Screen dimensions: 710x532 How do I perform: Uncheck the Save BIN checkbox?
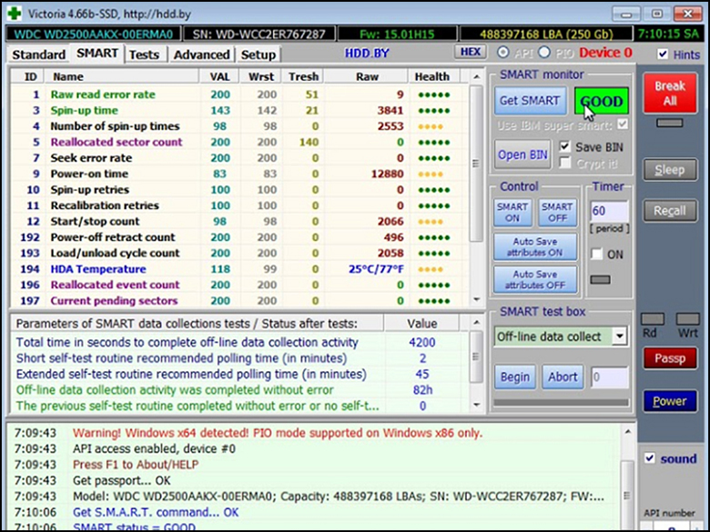pyautogui.click(x=565, y=146)
